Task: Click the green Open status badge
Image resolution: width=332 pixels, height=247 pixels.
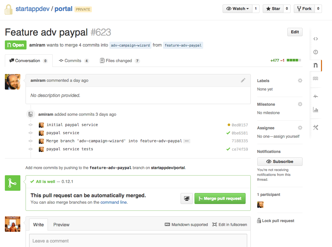Action: 16,45
